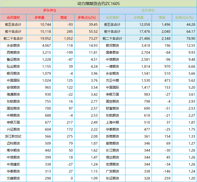This screenshot has height=182, width=197.
Task: Click the 西南期货 member name
Action: [x=13, y=52]
